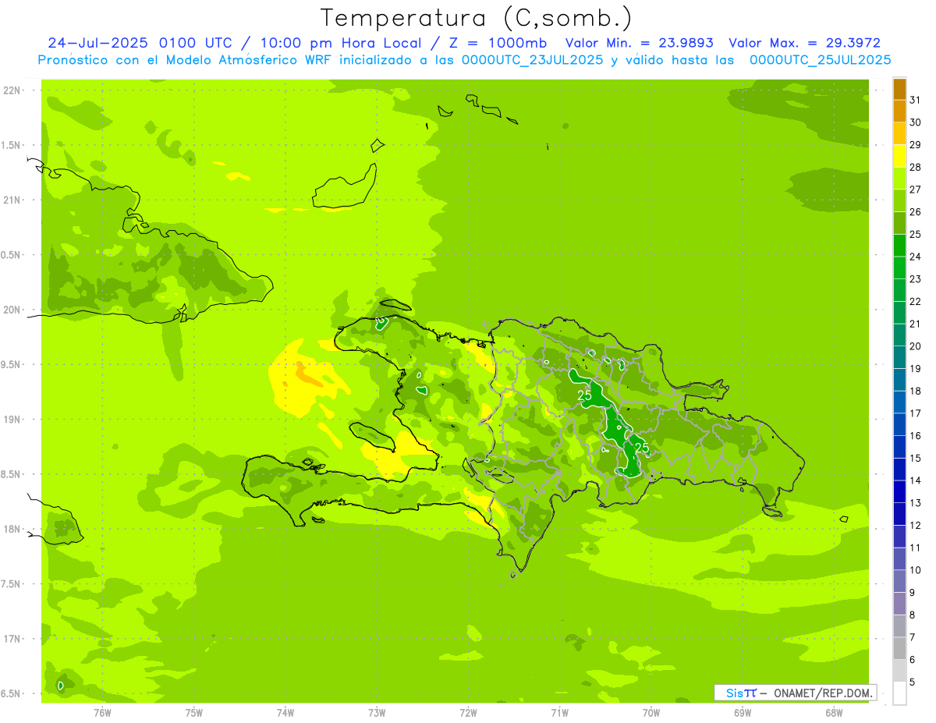This screenshot has width=936, height=723.
Task: Pick the dark blue legend color between 13 and 14
Action: (x=899, y=491)
